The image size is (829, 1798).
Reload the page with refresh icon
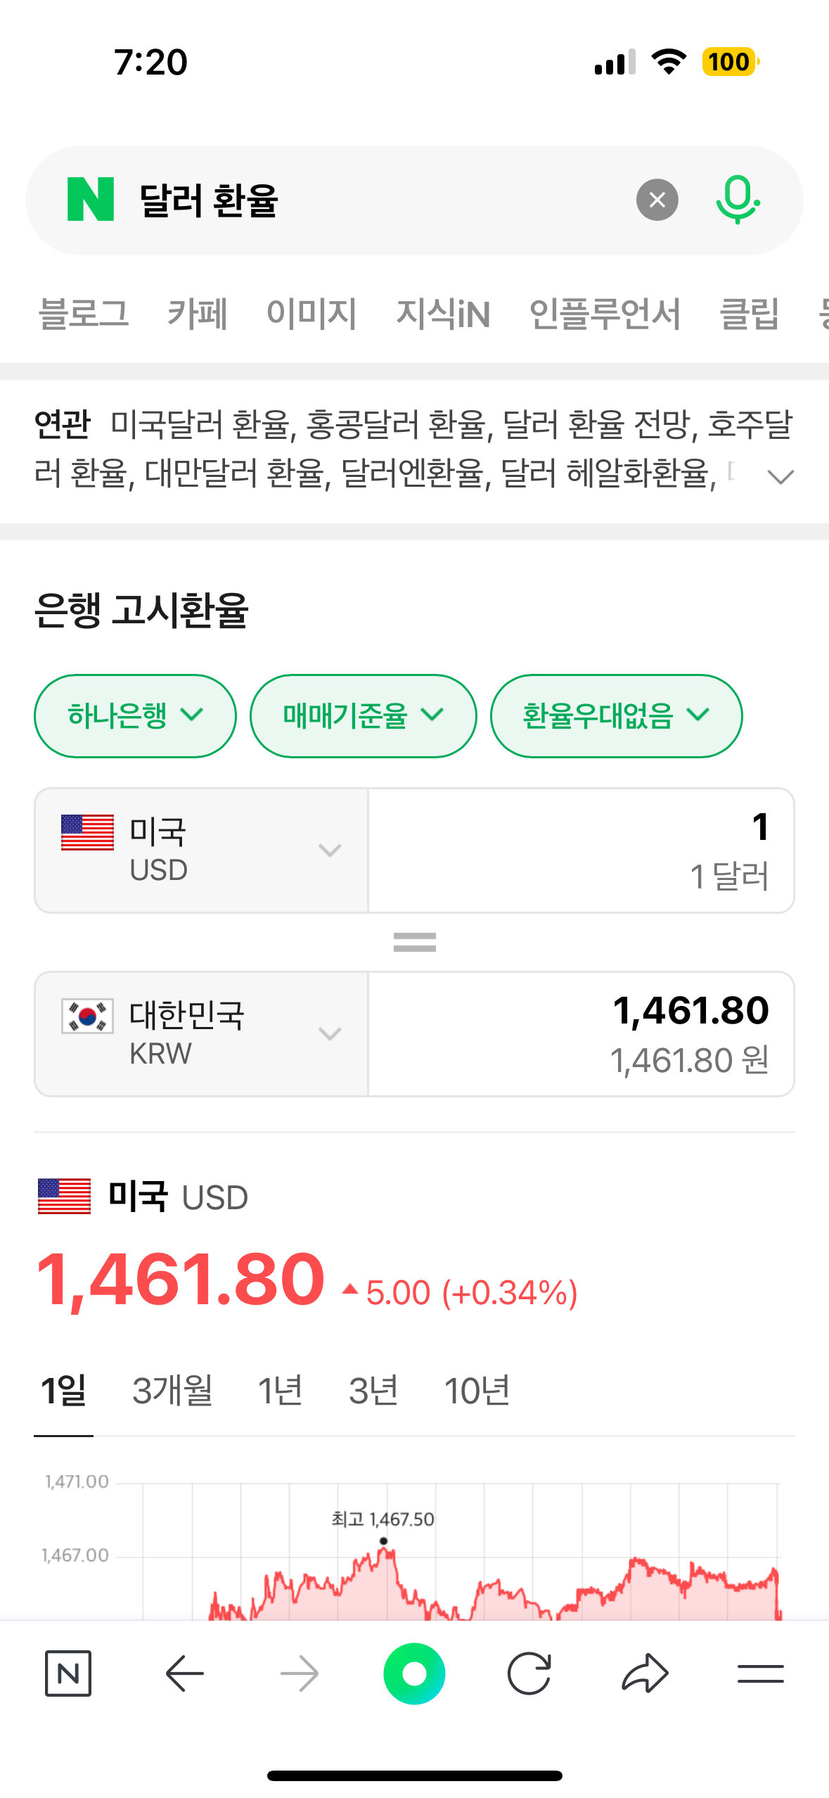tap(529, 1673)
